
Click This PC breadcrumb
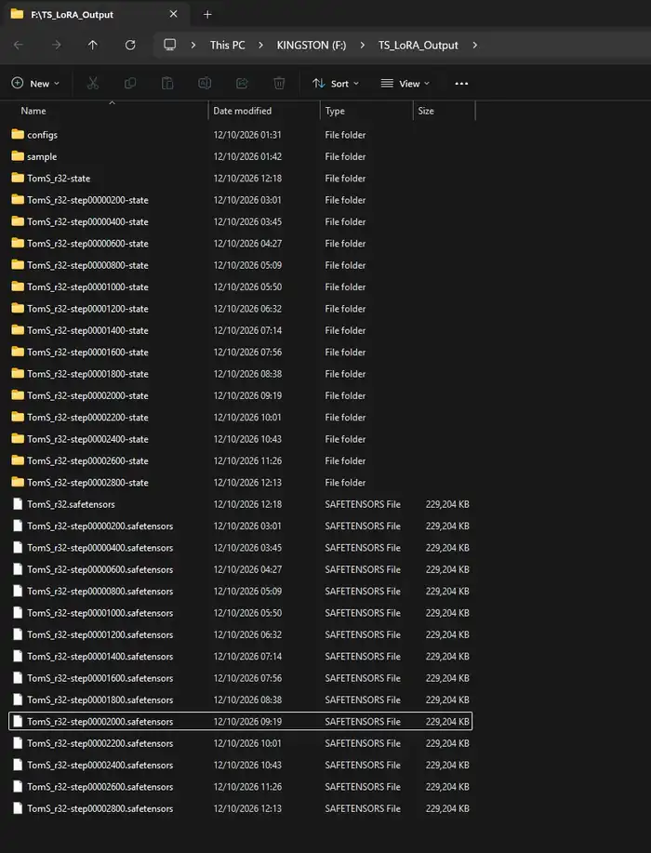[x=227, y=46]
